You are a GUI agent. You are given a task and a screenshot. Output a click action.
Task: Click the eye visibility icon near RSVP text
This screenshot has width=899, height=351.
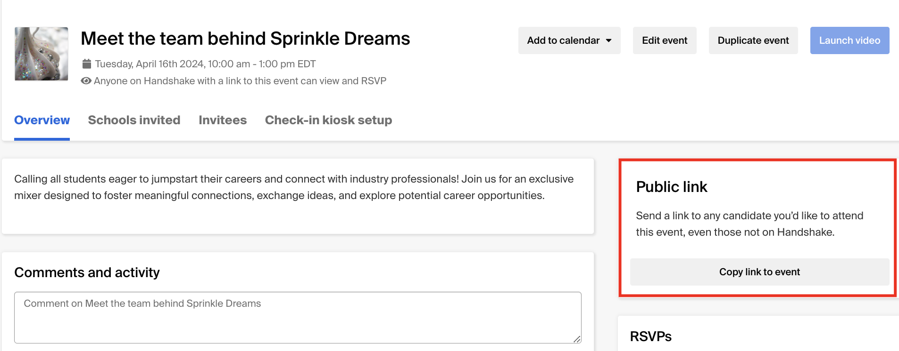pos(86,81)
